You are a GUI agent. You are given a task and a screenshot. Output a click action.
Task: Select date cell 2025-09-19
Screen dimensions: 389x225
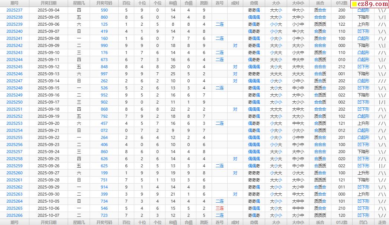[x=49, y=116]
